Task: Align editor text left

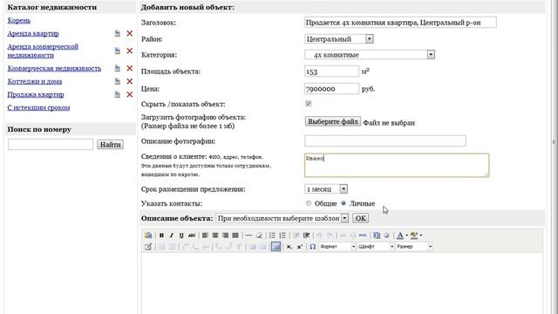Action: [x=206, y=235]
